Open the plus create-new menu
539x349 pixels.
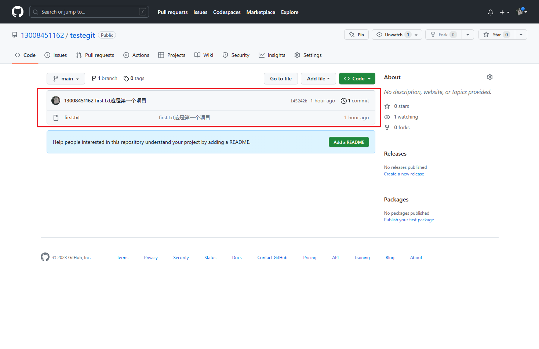tap(505, 12)
